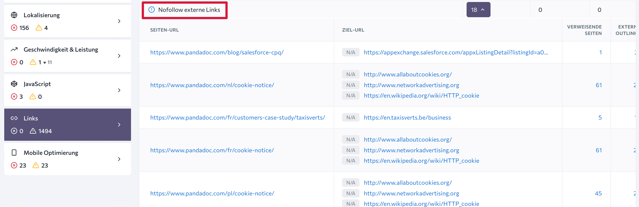Open Wikipedia HTTP_cookie link in nl cookie-notice row
This screenshot has width=639, height=207.
coord(421,96)
